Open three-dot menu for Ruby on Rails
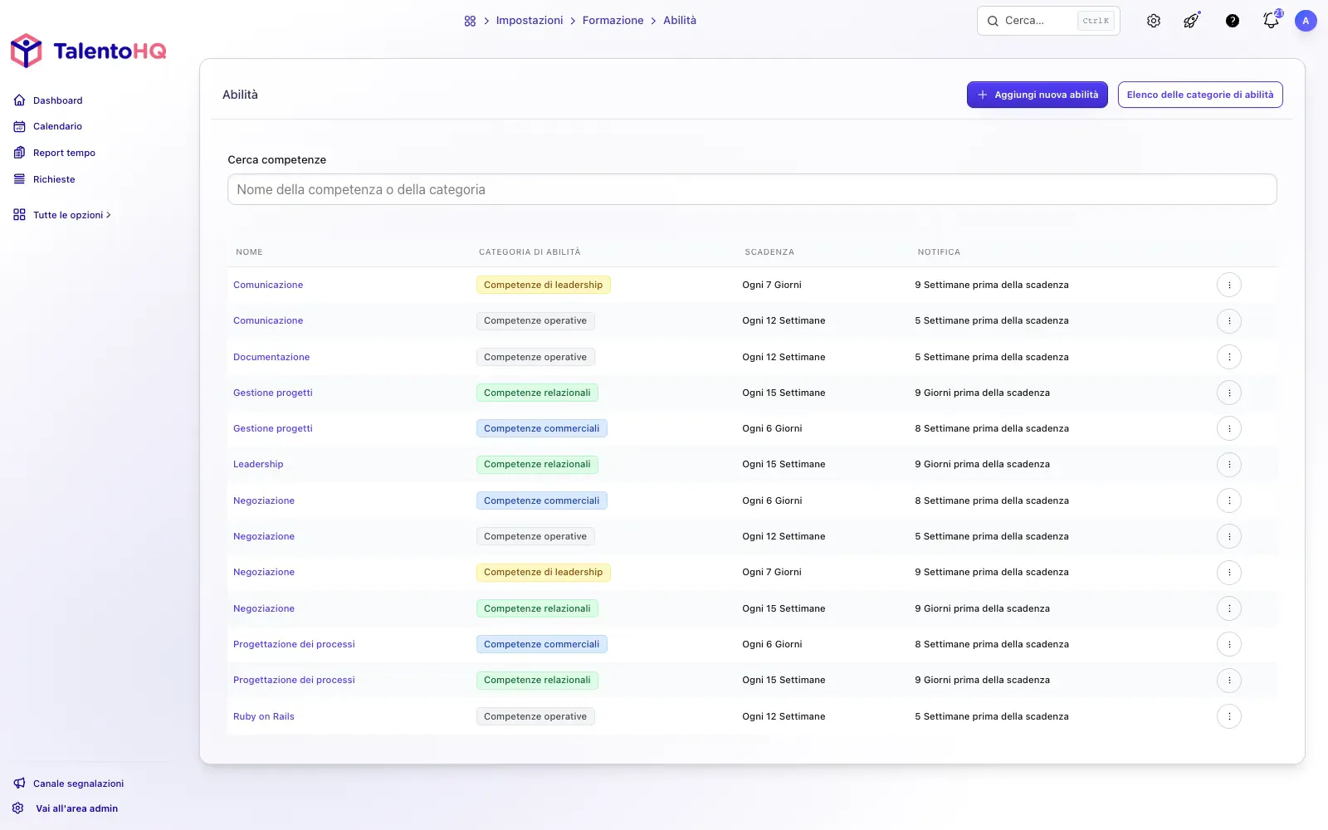 [x=1229, y=716]
